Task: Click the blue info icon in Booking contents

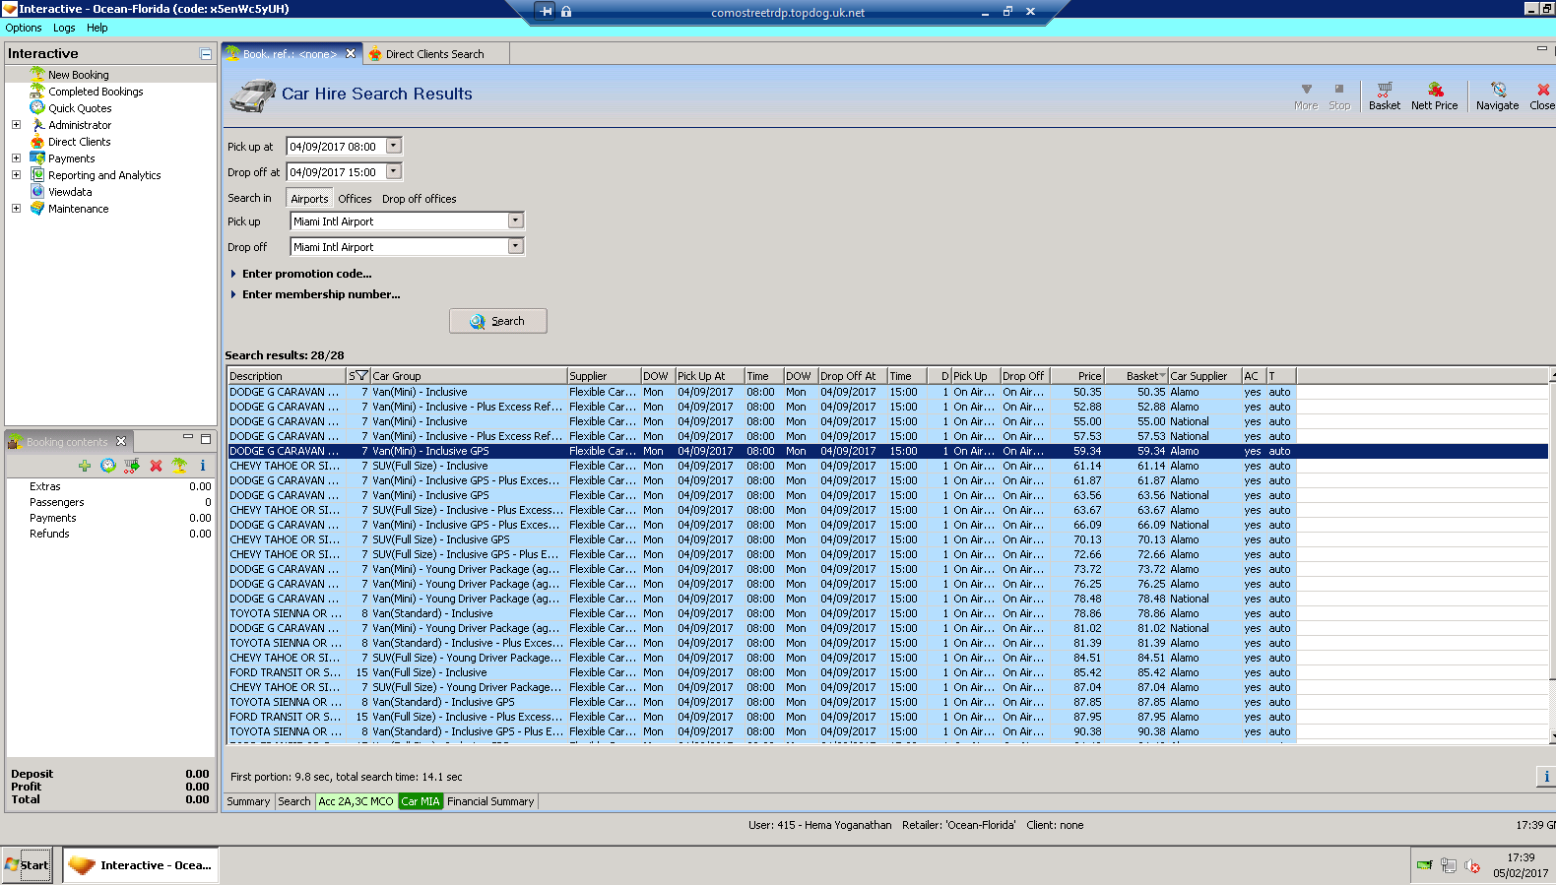Action: click(203, 466)
